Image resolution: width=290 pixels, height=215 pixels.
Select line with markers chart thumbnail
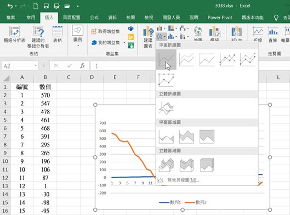click(x=228, y=60)
